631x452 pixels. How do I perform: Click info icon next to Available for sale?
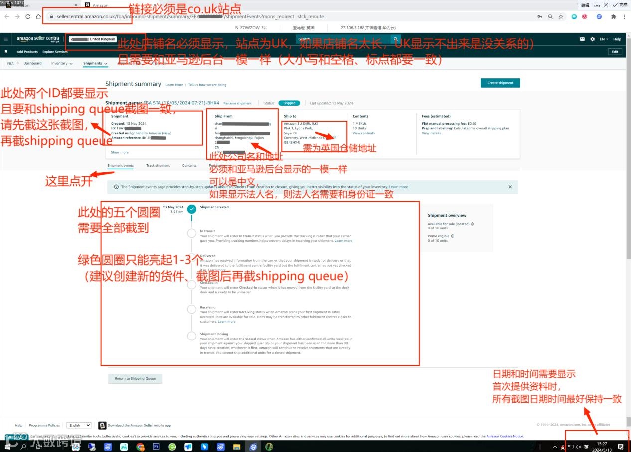coord(473,224)
